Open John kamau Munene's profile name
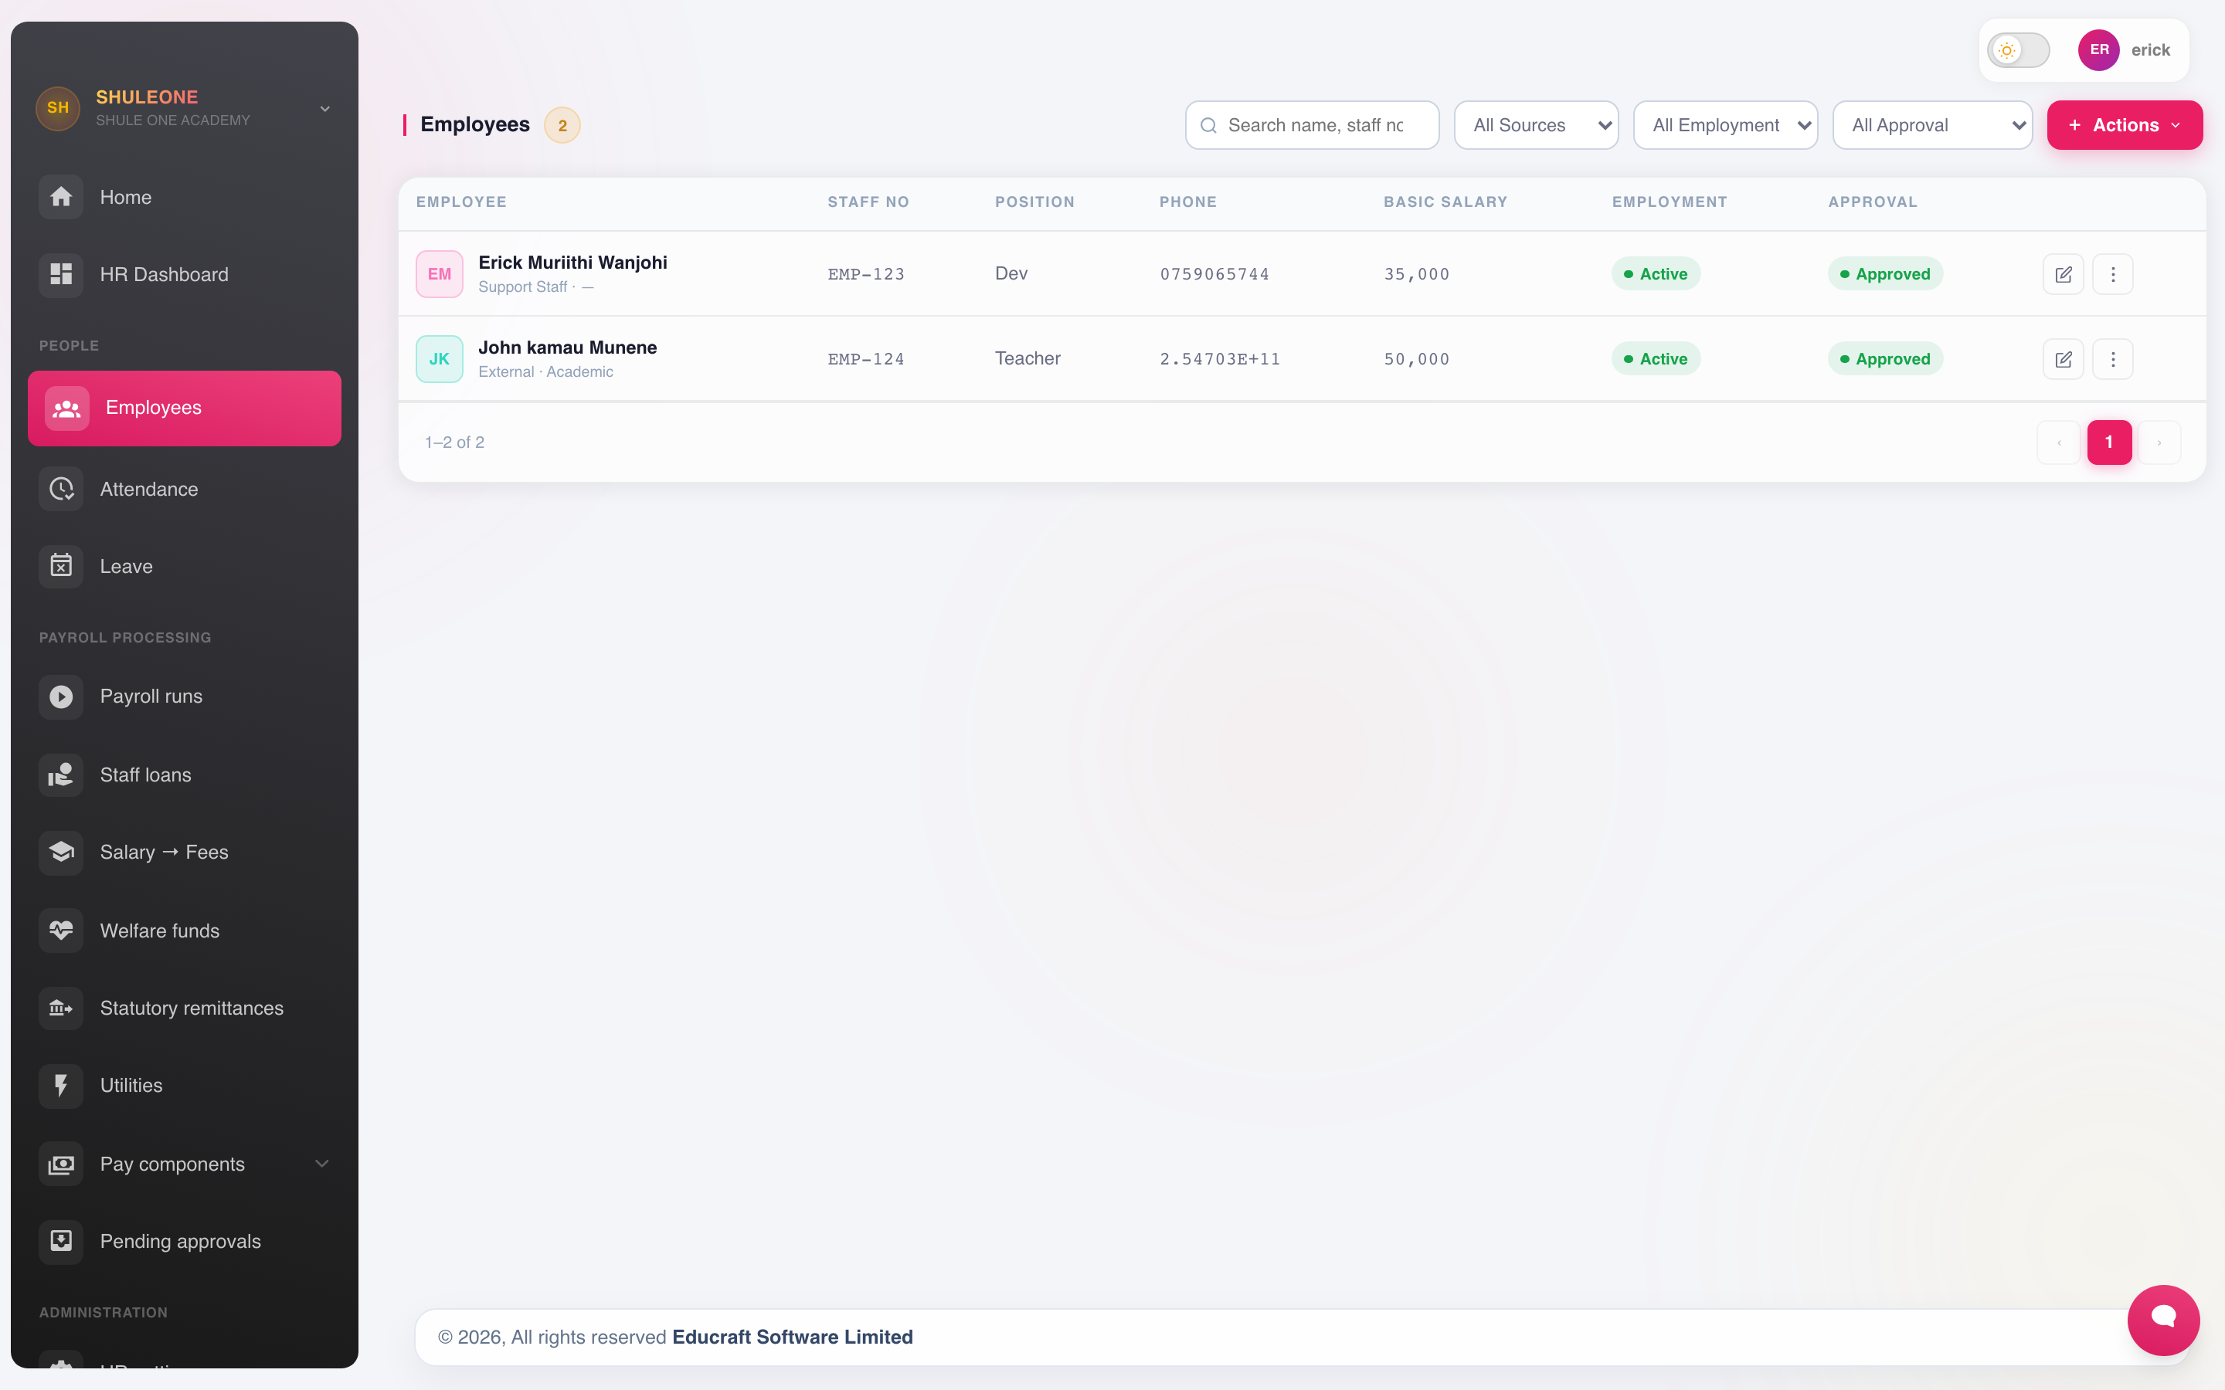2225x1390 pixels. (x=567, y=347)
